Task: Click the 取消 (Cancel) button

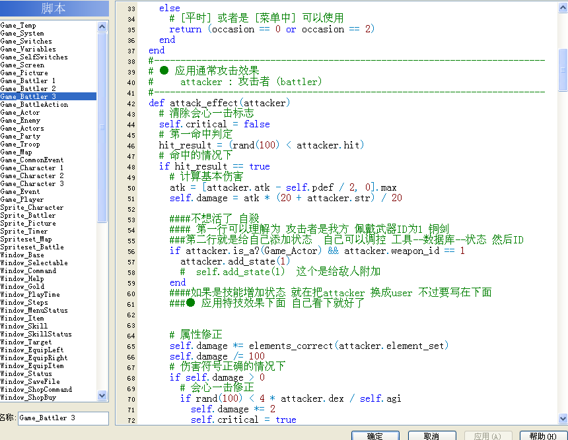Action: pyautogui.click(x=432, y=435)
